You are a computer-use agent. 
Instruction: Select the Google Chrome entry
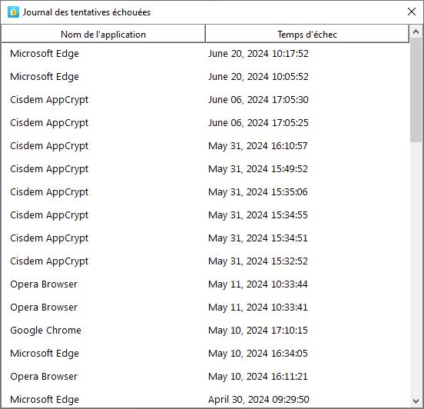click(x=45, y=331)
